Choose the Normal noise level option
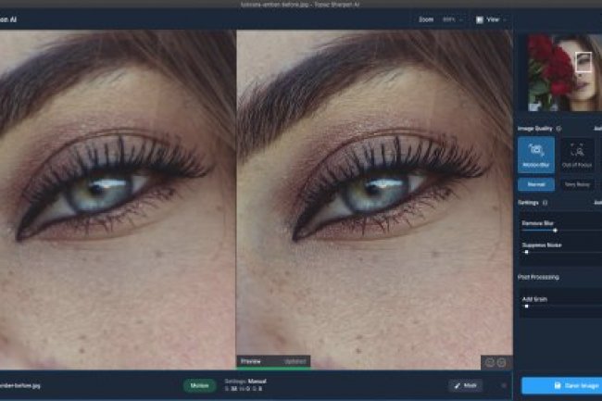 (536, 184)
